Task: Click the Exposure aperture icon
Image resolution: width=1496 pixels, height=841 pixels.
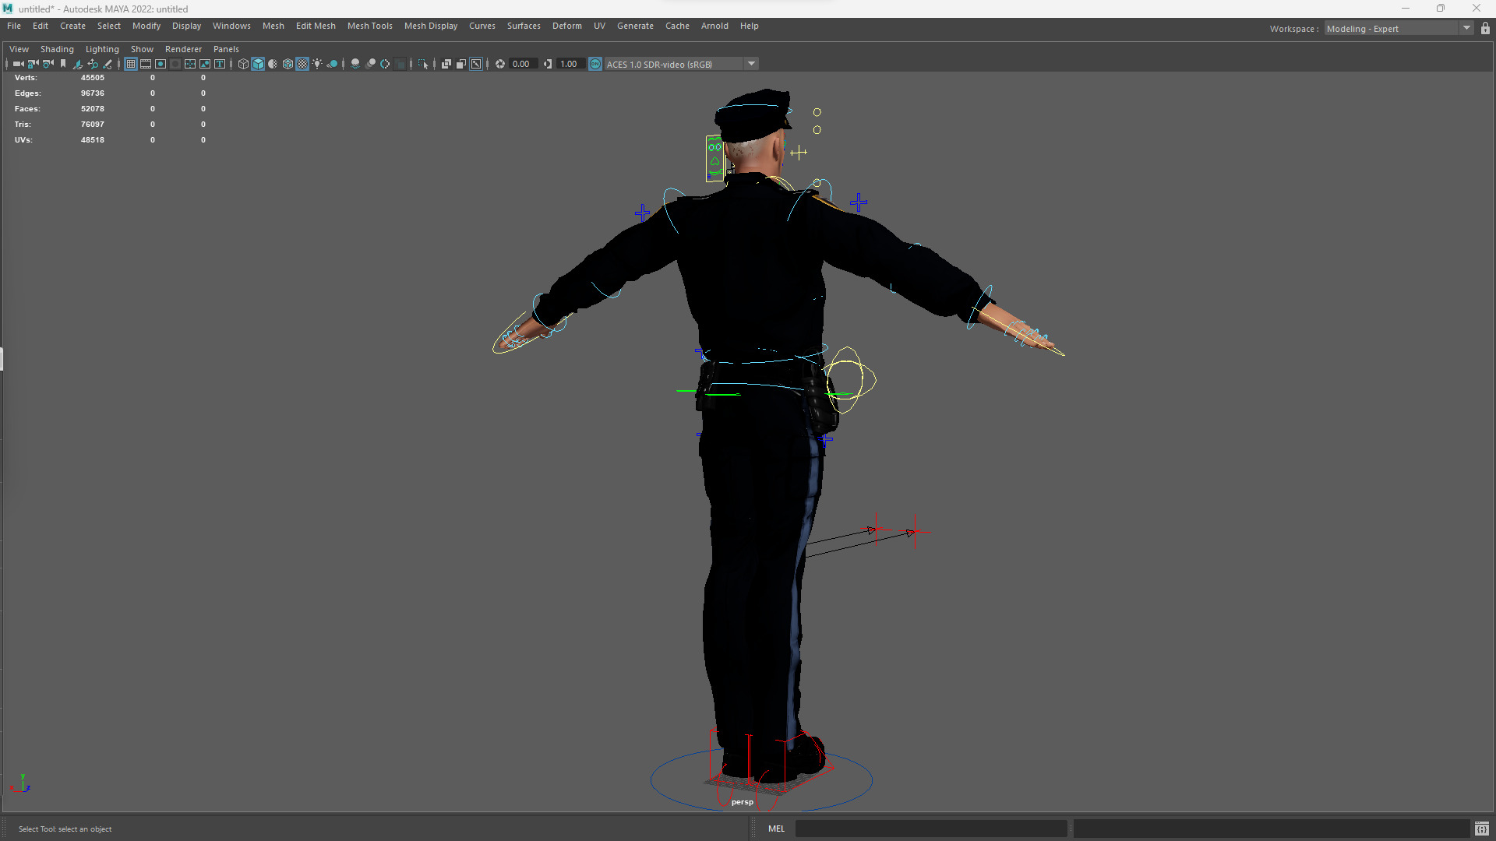Action: [500, 64]
